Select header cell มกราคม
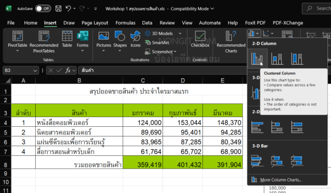The width and height of the screenshot is (331, 193). pyautogui.click(x=143, y=110)
